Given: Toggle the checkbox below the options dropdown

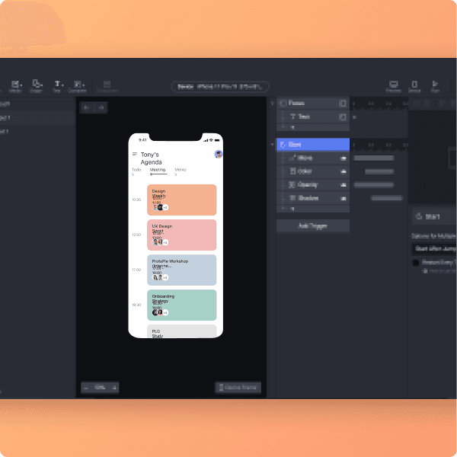Looking at the screenshot, I should [416, 263].
